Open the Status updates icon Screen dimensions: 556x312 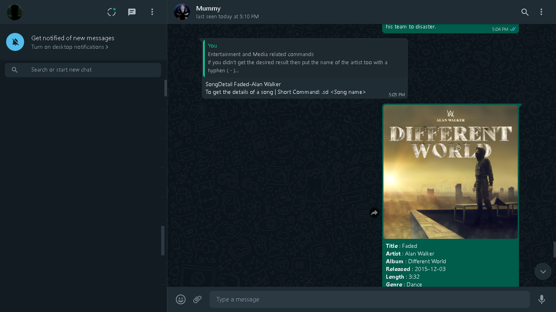(x=112, y=12)
